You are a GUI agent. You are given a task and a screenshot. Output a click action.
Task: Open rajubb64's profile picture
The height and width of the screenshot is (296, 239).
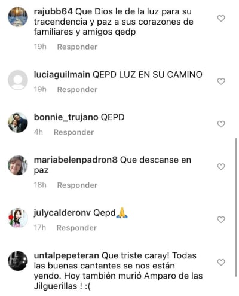[x=18, y=17]
